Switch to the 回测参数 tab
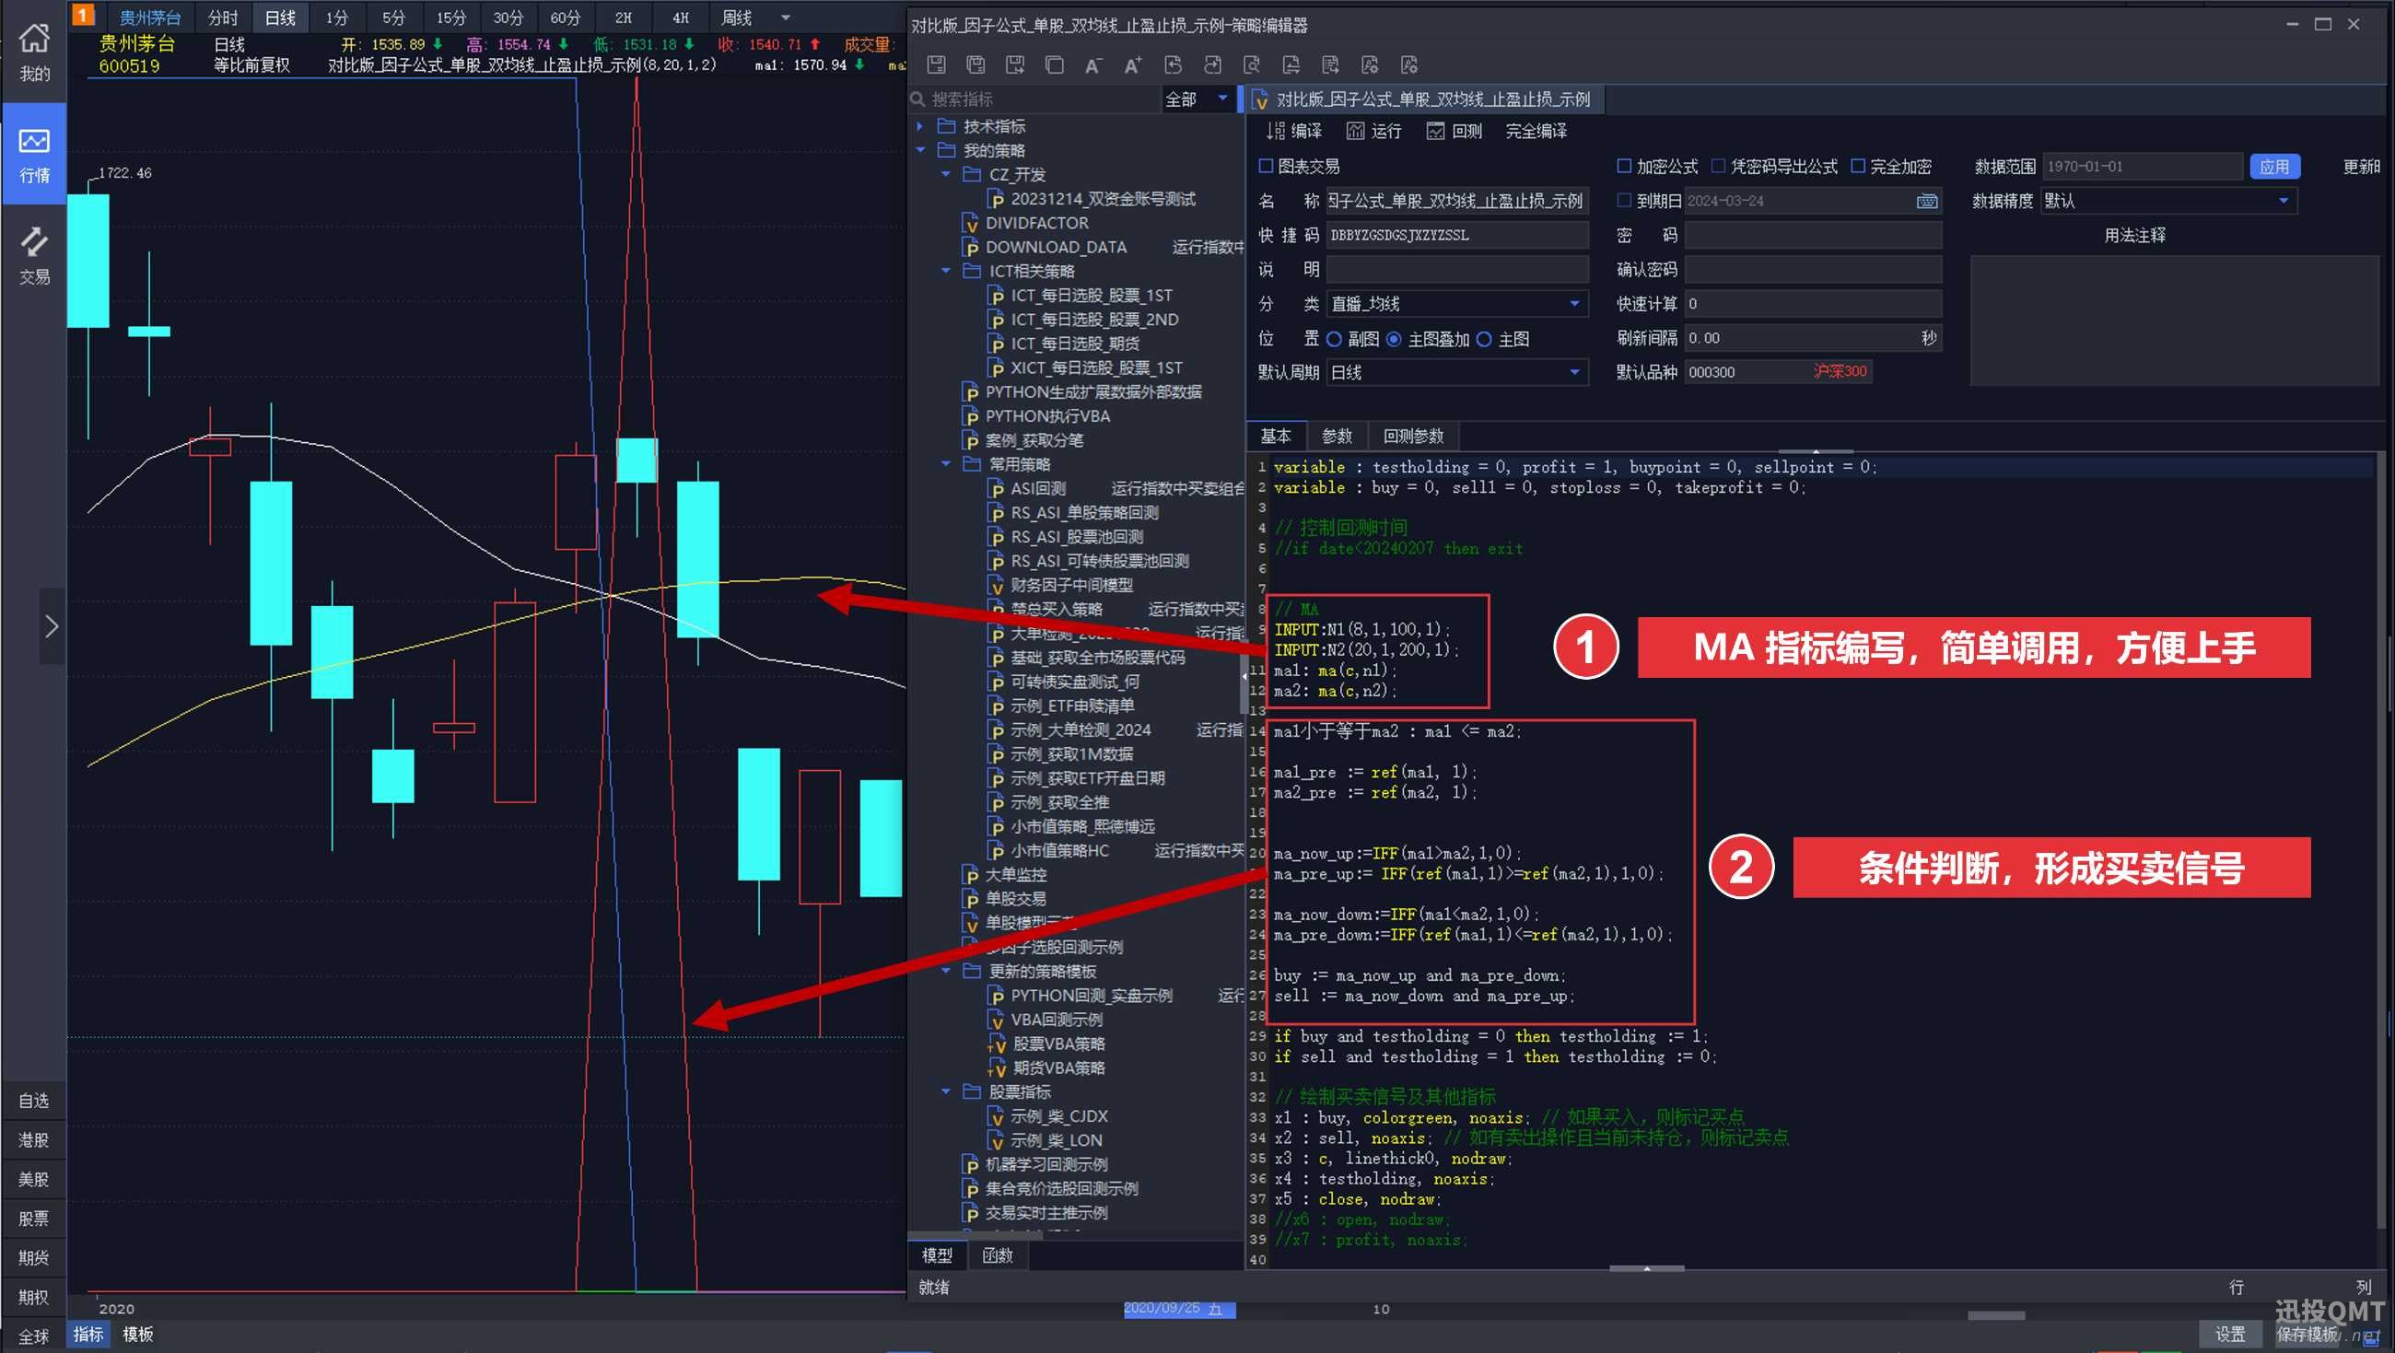 (x=1413, y=437)
